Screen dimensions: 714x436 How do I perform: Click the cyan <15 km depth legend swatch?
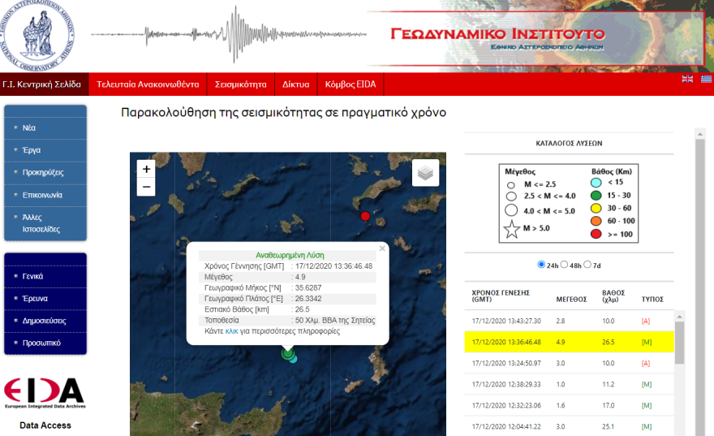tap(596, 183)
